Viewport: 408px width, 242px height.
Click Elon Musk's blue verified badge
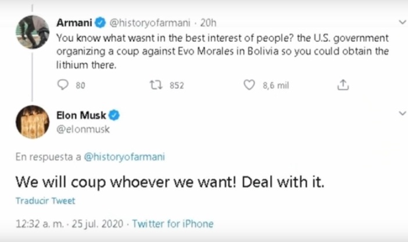(x=114, y=116)
